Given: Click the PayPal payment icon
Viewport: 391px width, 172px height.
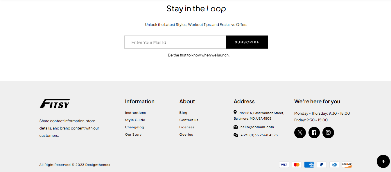Looking at the screenshot, I should pyautogui.click(x=322, y=165).
